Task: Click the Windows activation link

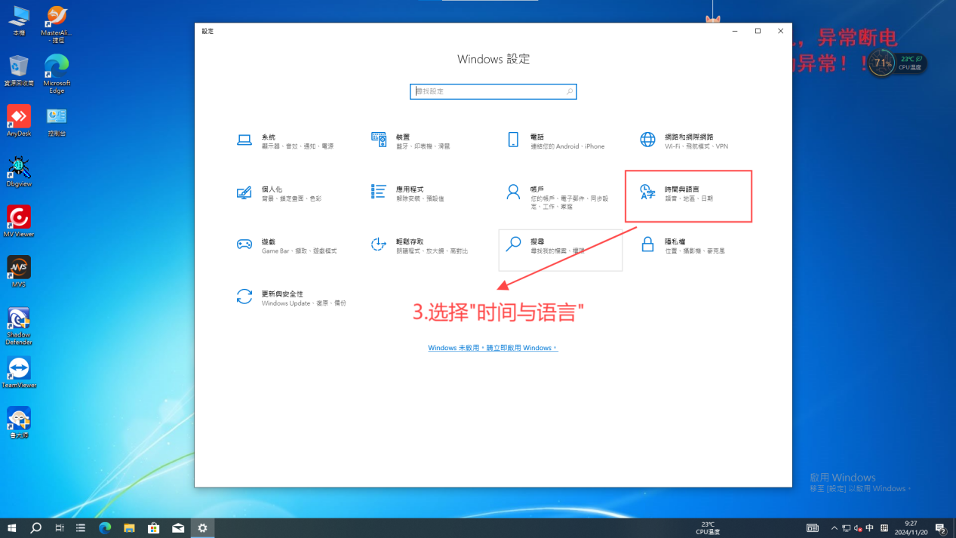Action: click(x=493, y=348)
